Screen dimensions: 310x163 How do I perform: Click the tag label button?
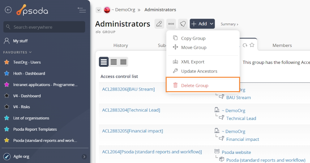[x=183, y=24]
